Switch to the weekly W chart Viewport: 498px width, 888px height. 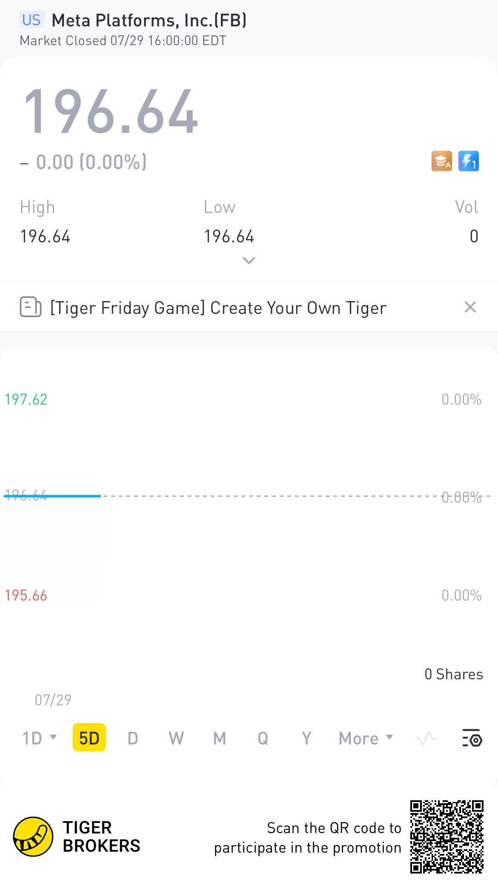click(x=176, y=738)
